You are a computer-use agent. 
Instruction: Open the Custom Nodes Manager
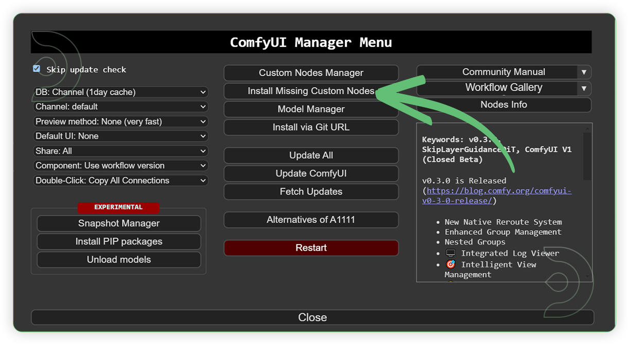(x=311, y=73)
